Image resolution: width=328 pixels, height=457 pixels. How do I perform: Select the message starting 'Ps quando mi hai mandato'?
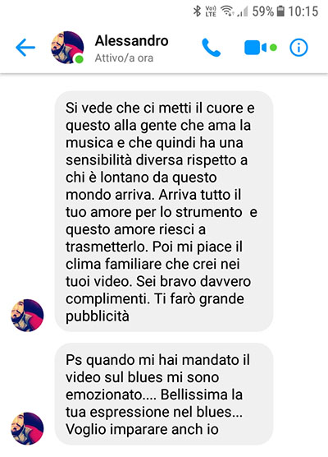pyautogui.click(x=164, y=394)
